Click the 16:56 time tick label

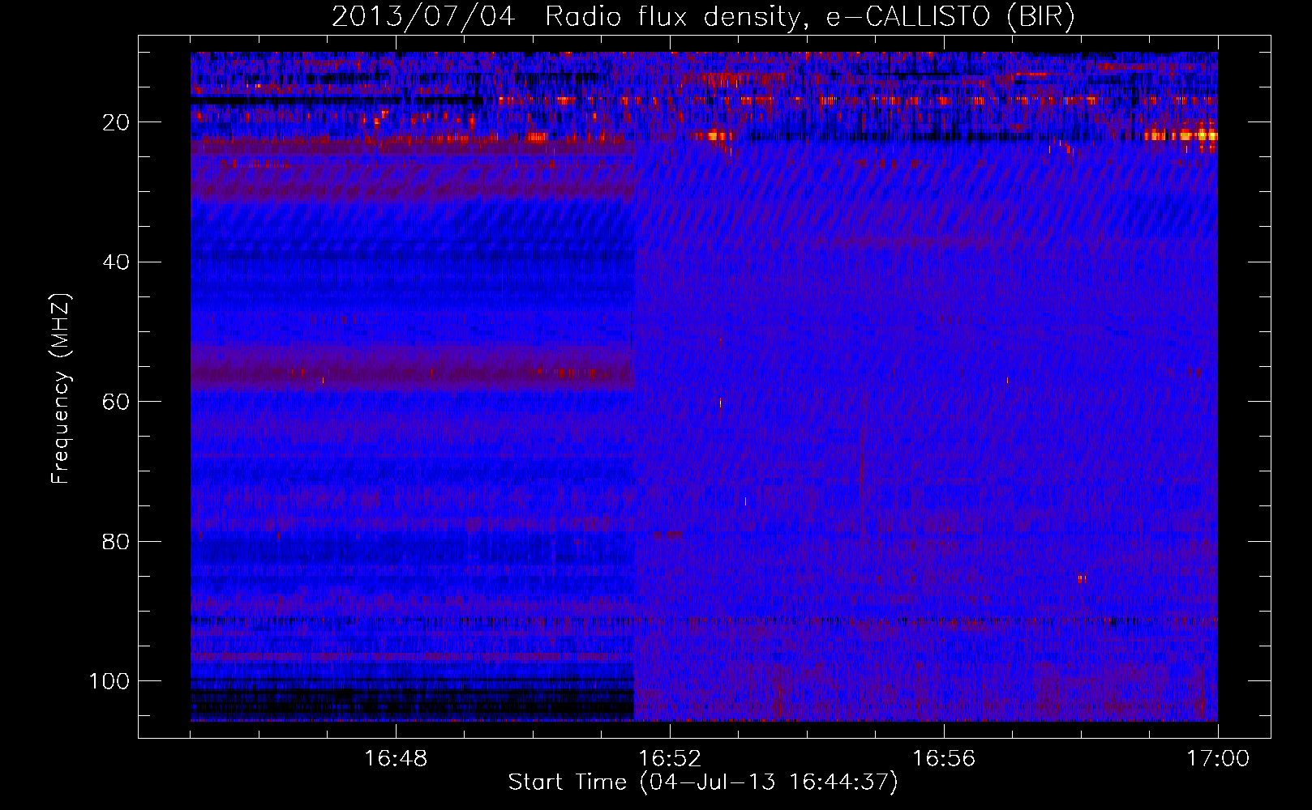[944, 758]
